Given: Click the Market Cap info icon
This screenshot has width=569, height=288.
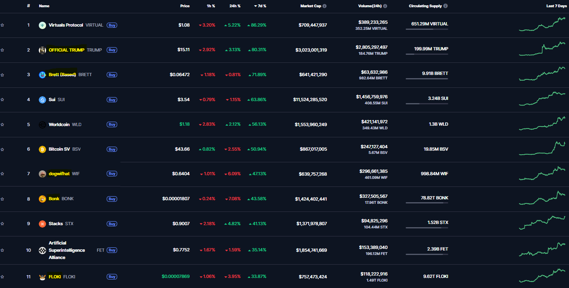Looking at the screenshot, I should (325, 6).
